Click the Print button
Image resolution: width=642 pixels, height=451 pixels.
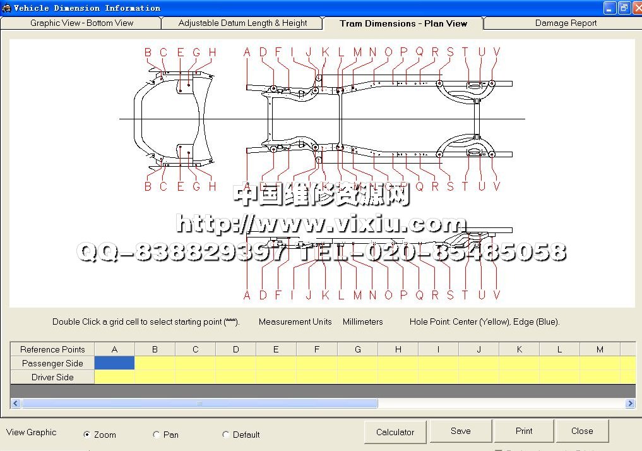pyautogui.click(x=524, y=431)
